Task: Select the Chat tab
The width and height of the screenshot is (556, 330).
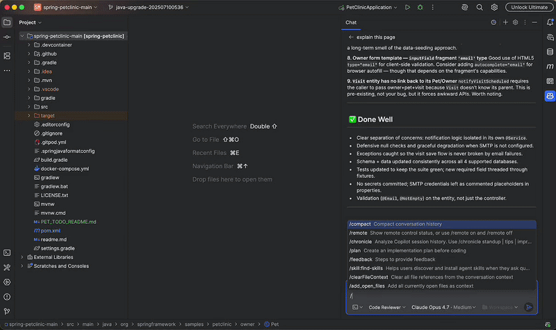Action: 351,22
